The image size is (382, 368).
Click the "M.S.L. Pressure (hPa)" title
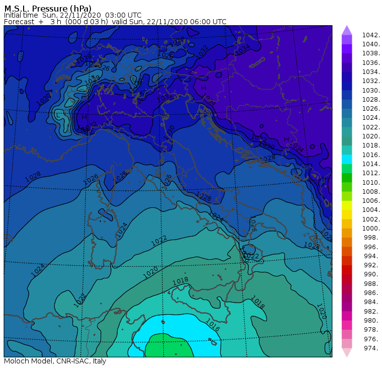[x=48, y=8]
